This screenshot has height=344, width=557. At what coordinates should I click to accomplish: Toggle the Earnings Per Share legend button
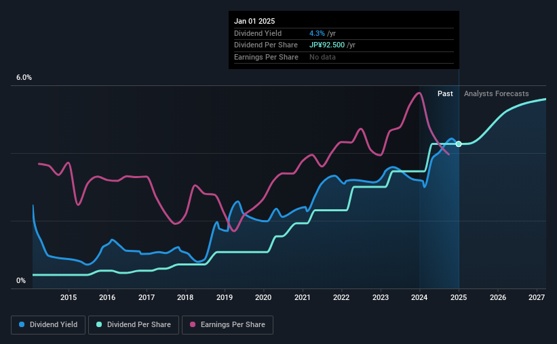[227, 325]
